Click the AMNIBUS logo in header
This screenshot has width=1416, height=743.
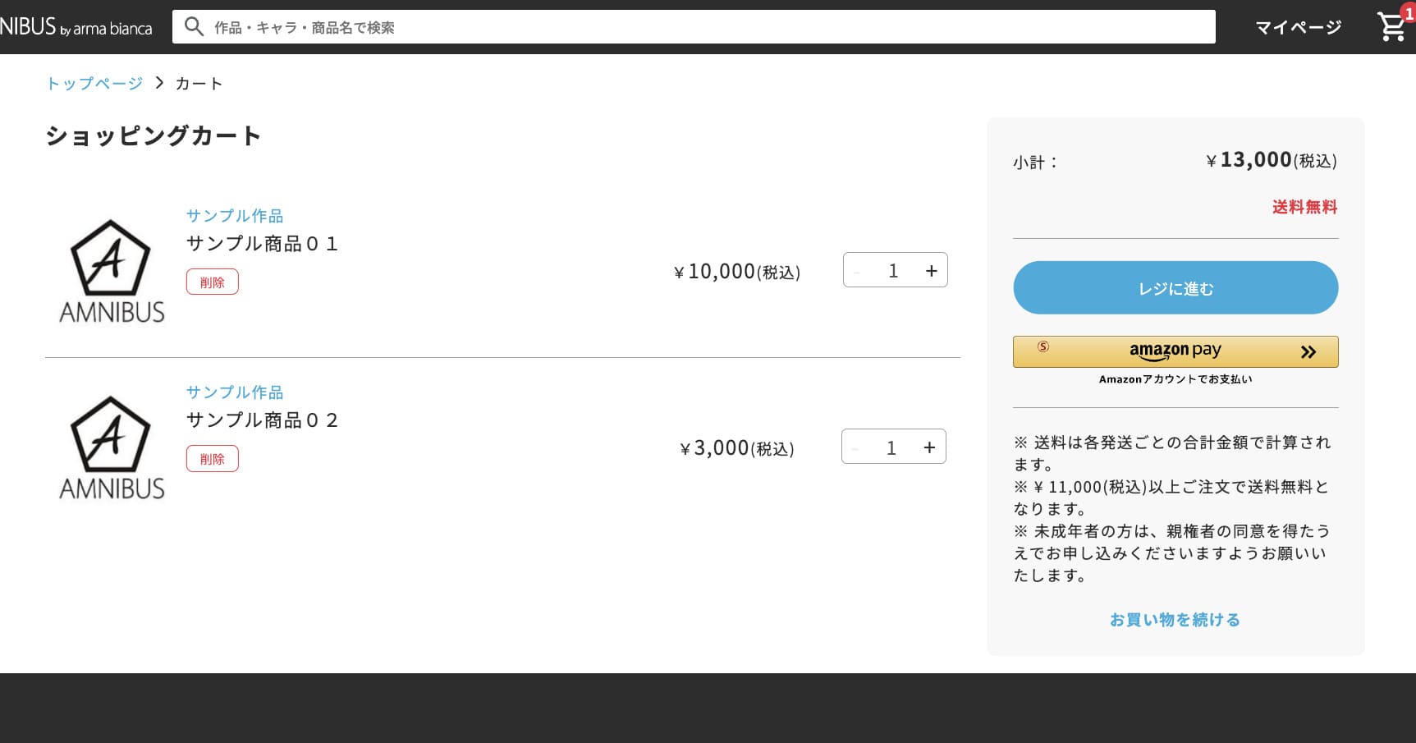coord(76,27)
